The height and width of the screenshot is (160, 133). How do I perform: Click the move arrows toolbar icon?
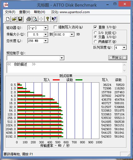coord(41,19)
